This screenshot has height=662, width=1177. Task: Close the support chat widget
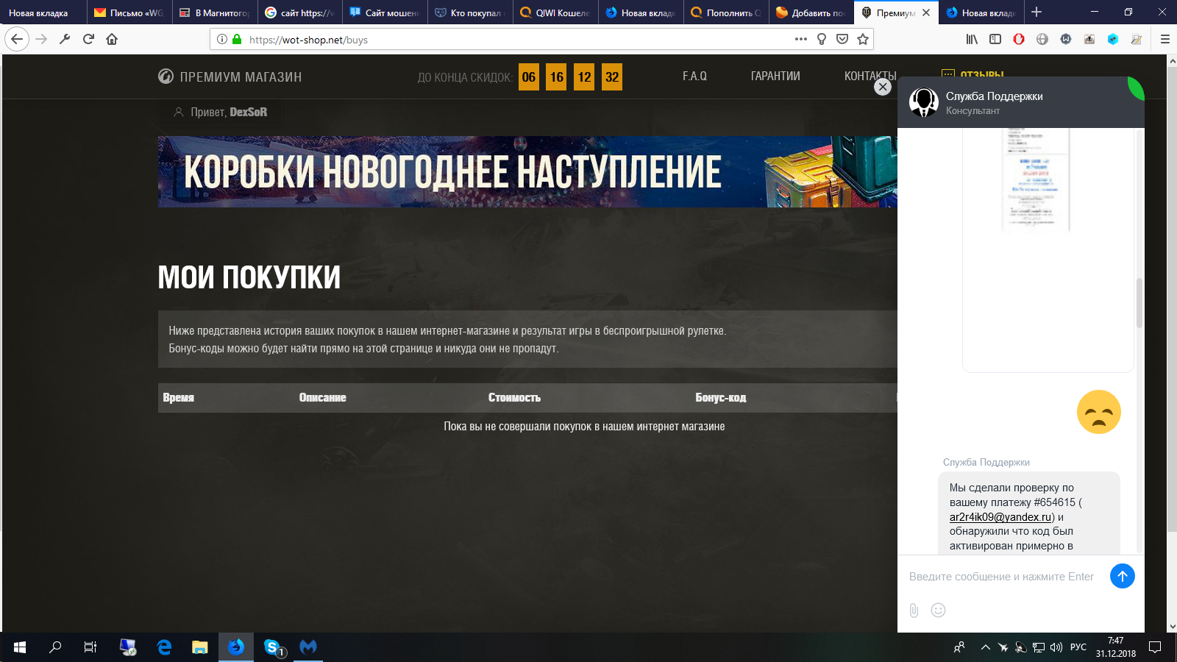(x=883, y=87)
